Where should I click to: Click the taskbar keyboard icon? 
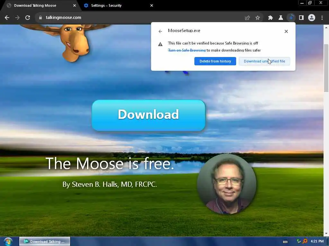pyautogui.click(x=285, y=242)
